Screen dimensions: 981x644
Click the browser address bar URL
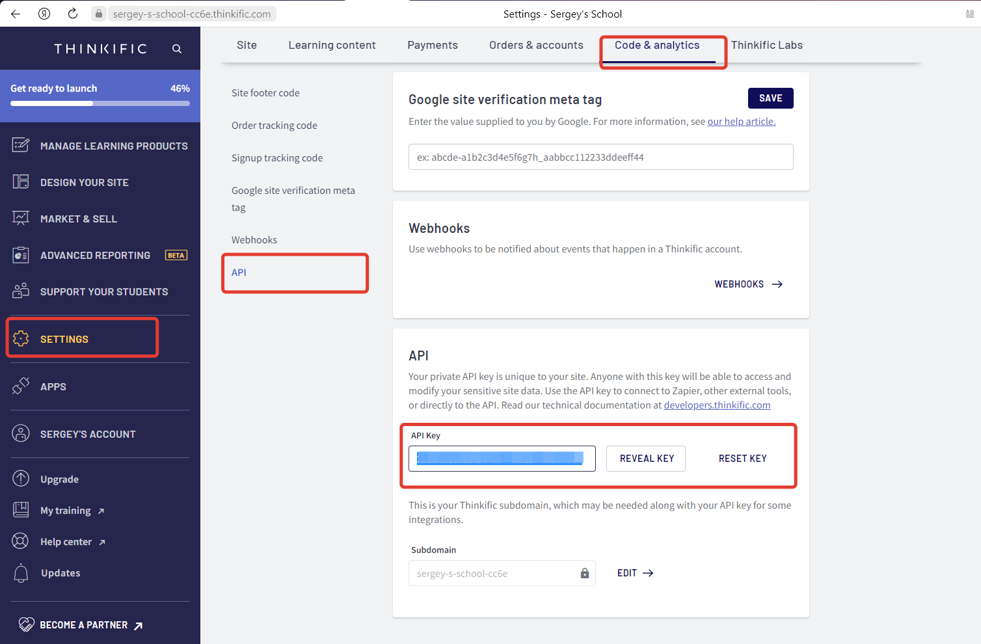pos(192,14)
